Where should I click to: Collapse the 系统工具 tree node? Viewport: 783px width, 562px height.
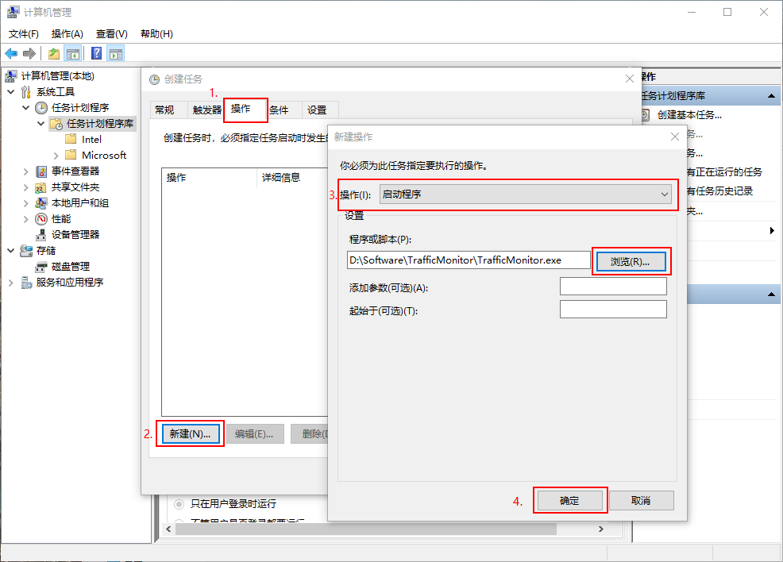click(x=11, y=92)
